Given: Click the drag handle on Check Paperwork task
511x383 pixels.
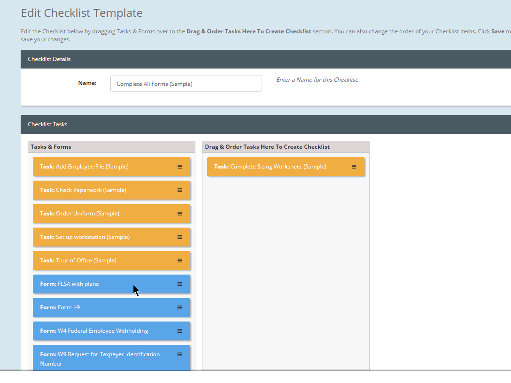Looking at the screenshot, I should (x=179, y=190).
